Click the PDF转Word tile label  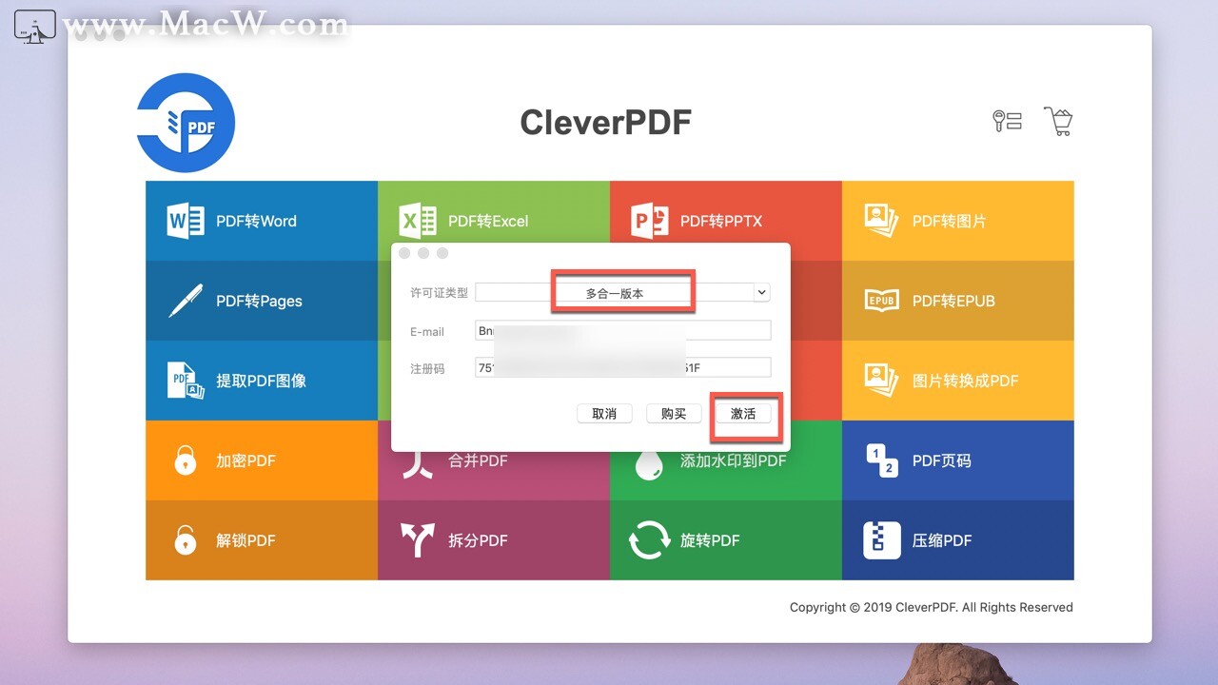(256, 221)
